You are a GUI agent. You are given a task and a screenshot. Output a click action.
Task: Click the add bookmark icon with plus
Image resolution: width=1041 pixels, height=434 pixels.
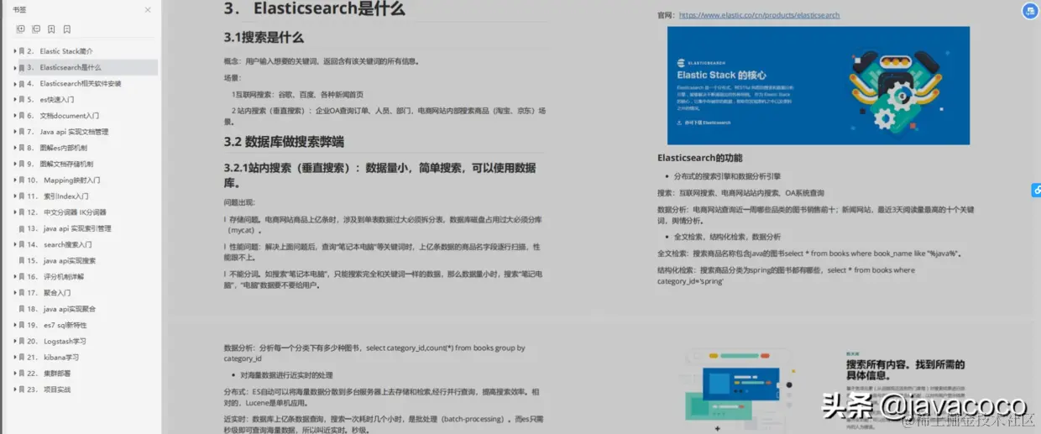coord(51,29)
